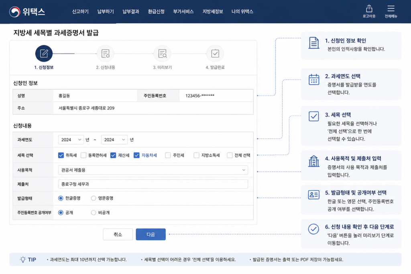
Task: Click the 1. 신청인 정보 확인 guide heading
Action: pos(346,41)
